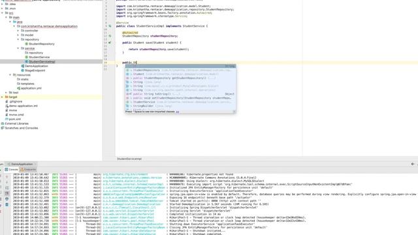
Task: Collapse the src folder
Action: pyautogui.click(x=2, y=13)
